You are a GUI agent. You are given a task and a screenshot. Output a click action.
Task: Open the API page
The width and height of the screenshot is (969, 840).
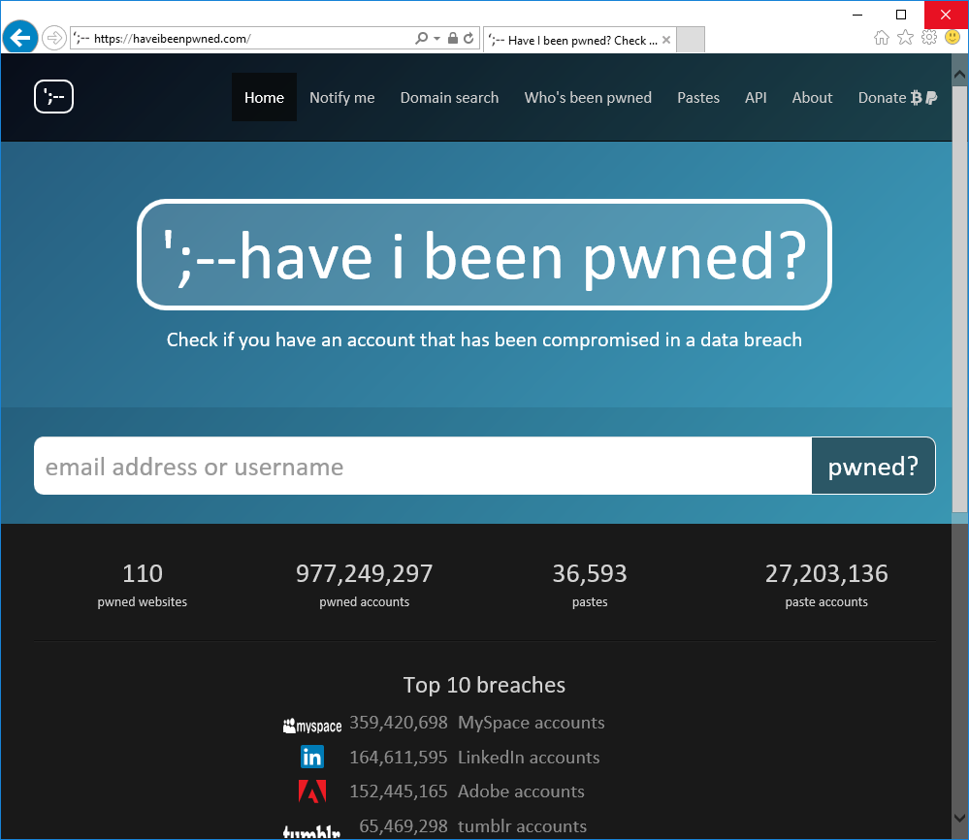pyautogui.click(x=756, y=98)
